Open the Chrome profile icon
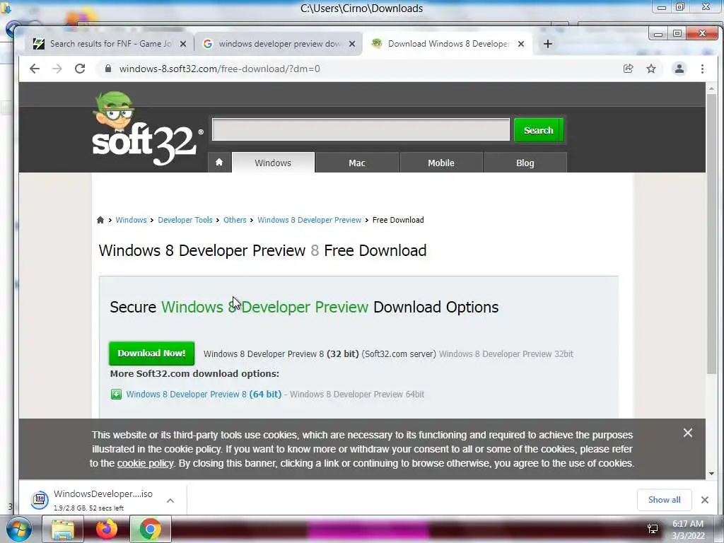 (679, 69)
